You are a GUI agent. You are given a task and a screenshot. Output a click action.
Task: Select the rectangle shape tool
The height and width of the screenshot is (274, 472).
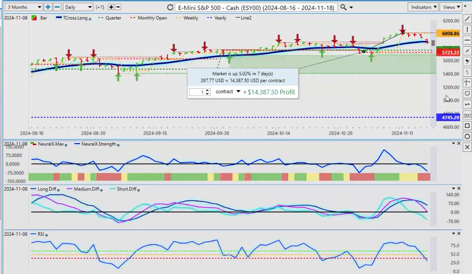click(x=467, y=126)
